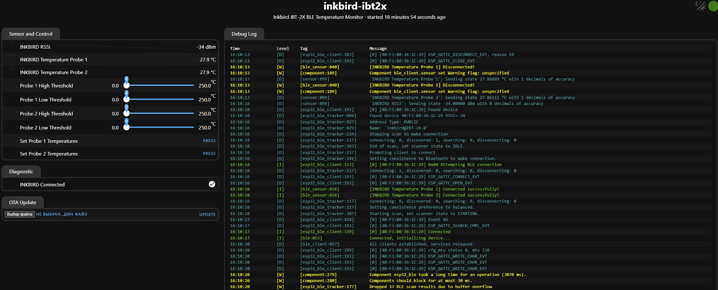This screenshot has height=290, width=718.
Task: Click the [esp32_ble_tracker:806] tag in the log
Action: tap(328, 115)
